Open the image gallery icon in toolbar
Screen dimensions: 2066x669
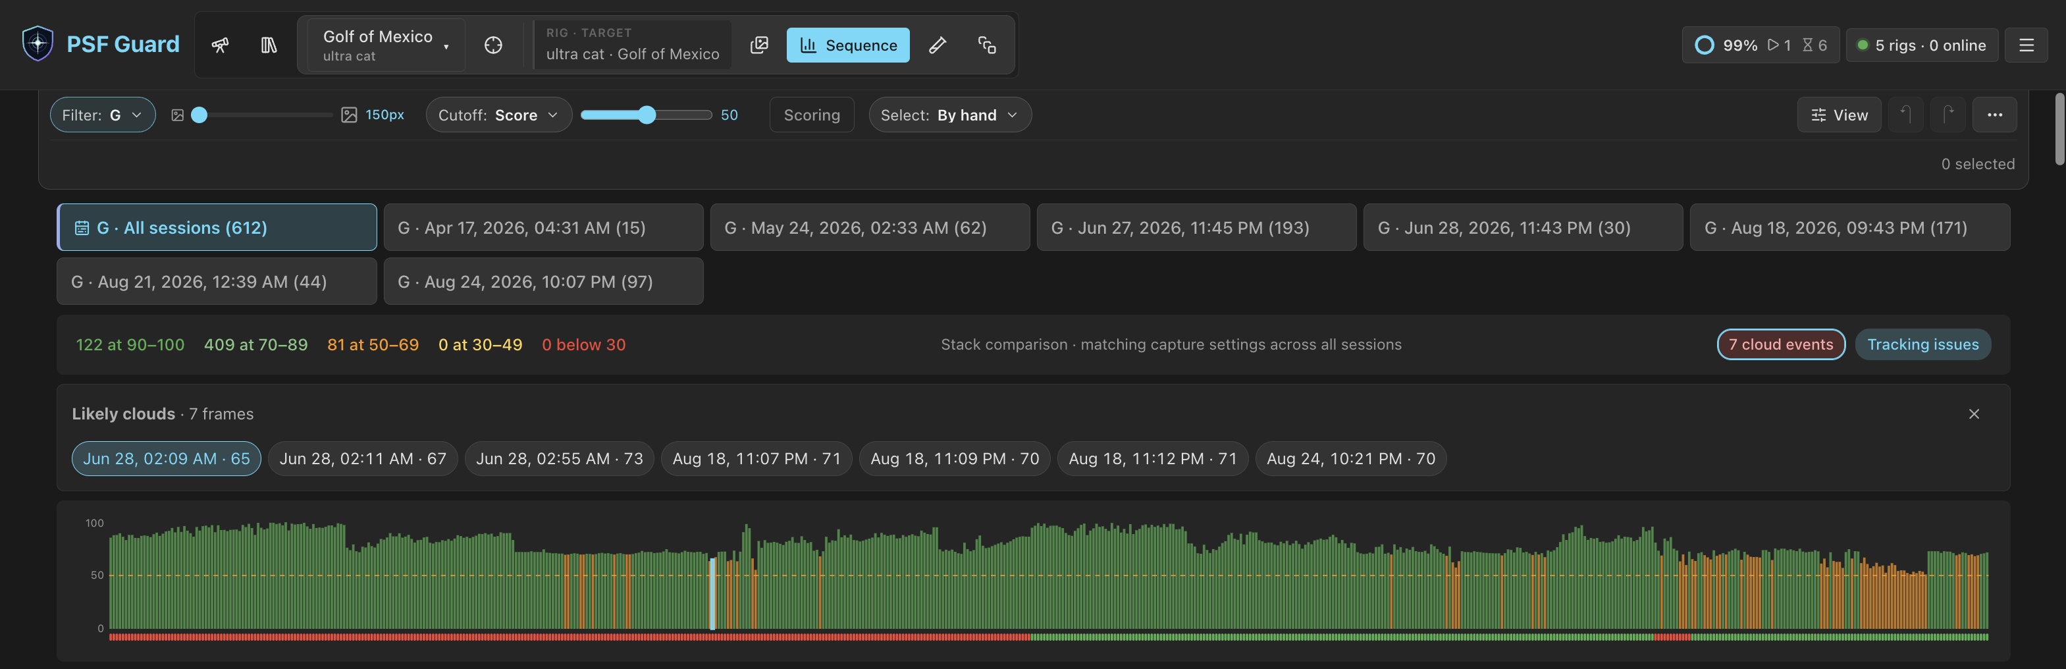tap(758, 45)
